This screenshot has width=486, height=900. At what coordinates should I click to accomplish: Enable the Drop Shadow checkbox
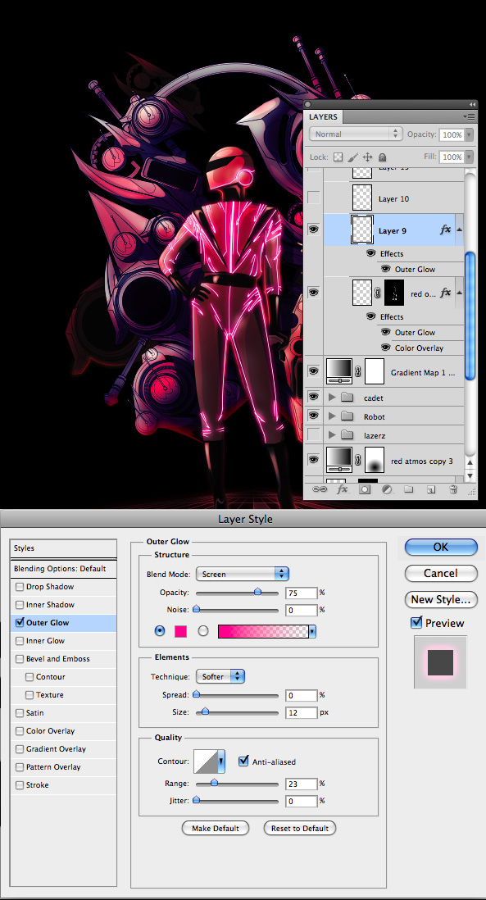tap(20, 587)
